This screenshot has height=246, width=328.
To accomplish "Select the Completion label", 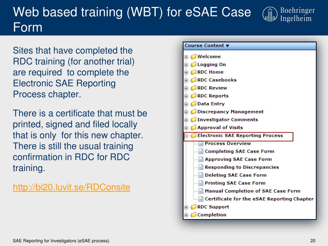I will pos(212,215).
